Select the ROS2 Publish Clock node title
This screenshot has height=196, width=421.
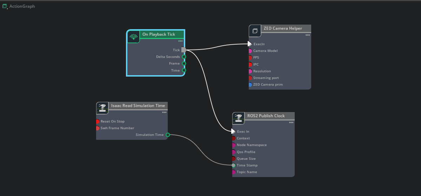coord(266,116)
